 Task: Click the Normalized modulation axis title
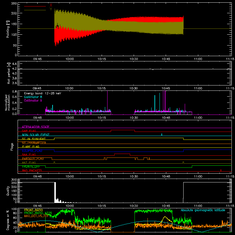pos(8,103)
